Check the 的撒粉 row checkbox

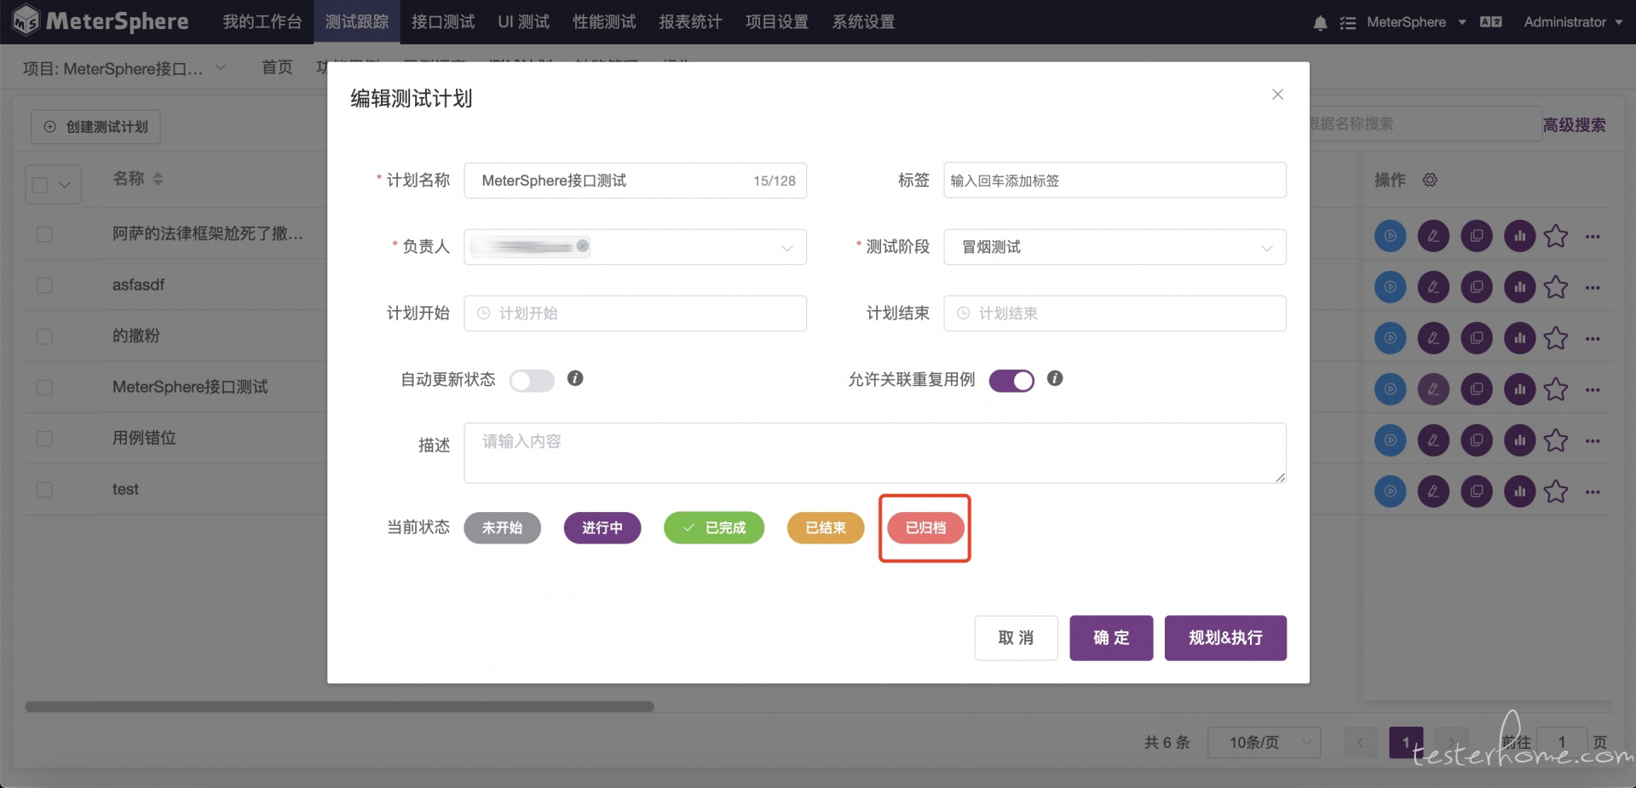coord(44,336)
